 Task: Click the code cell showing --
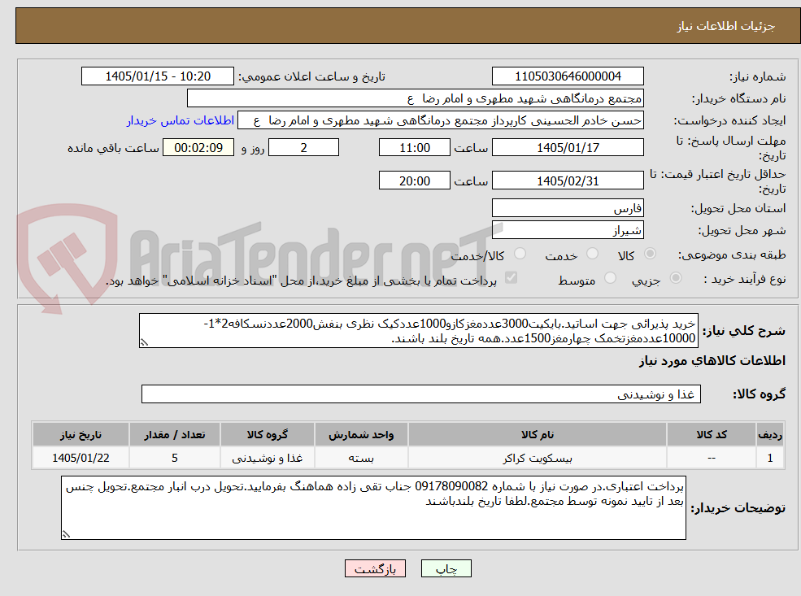click(x=712, y=458)
